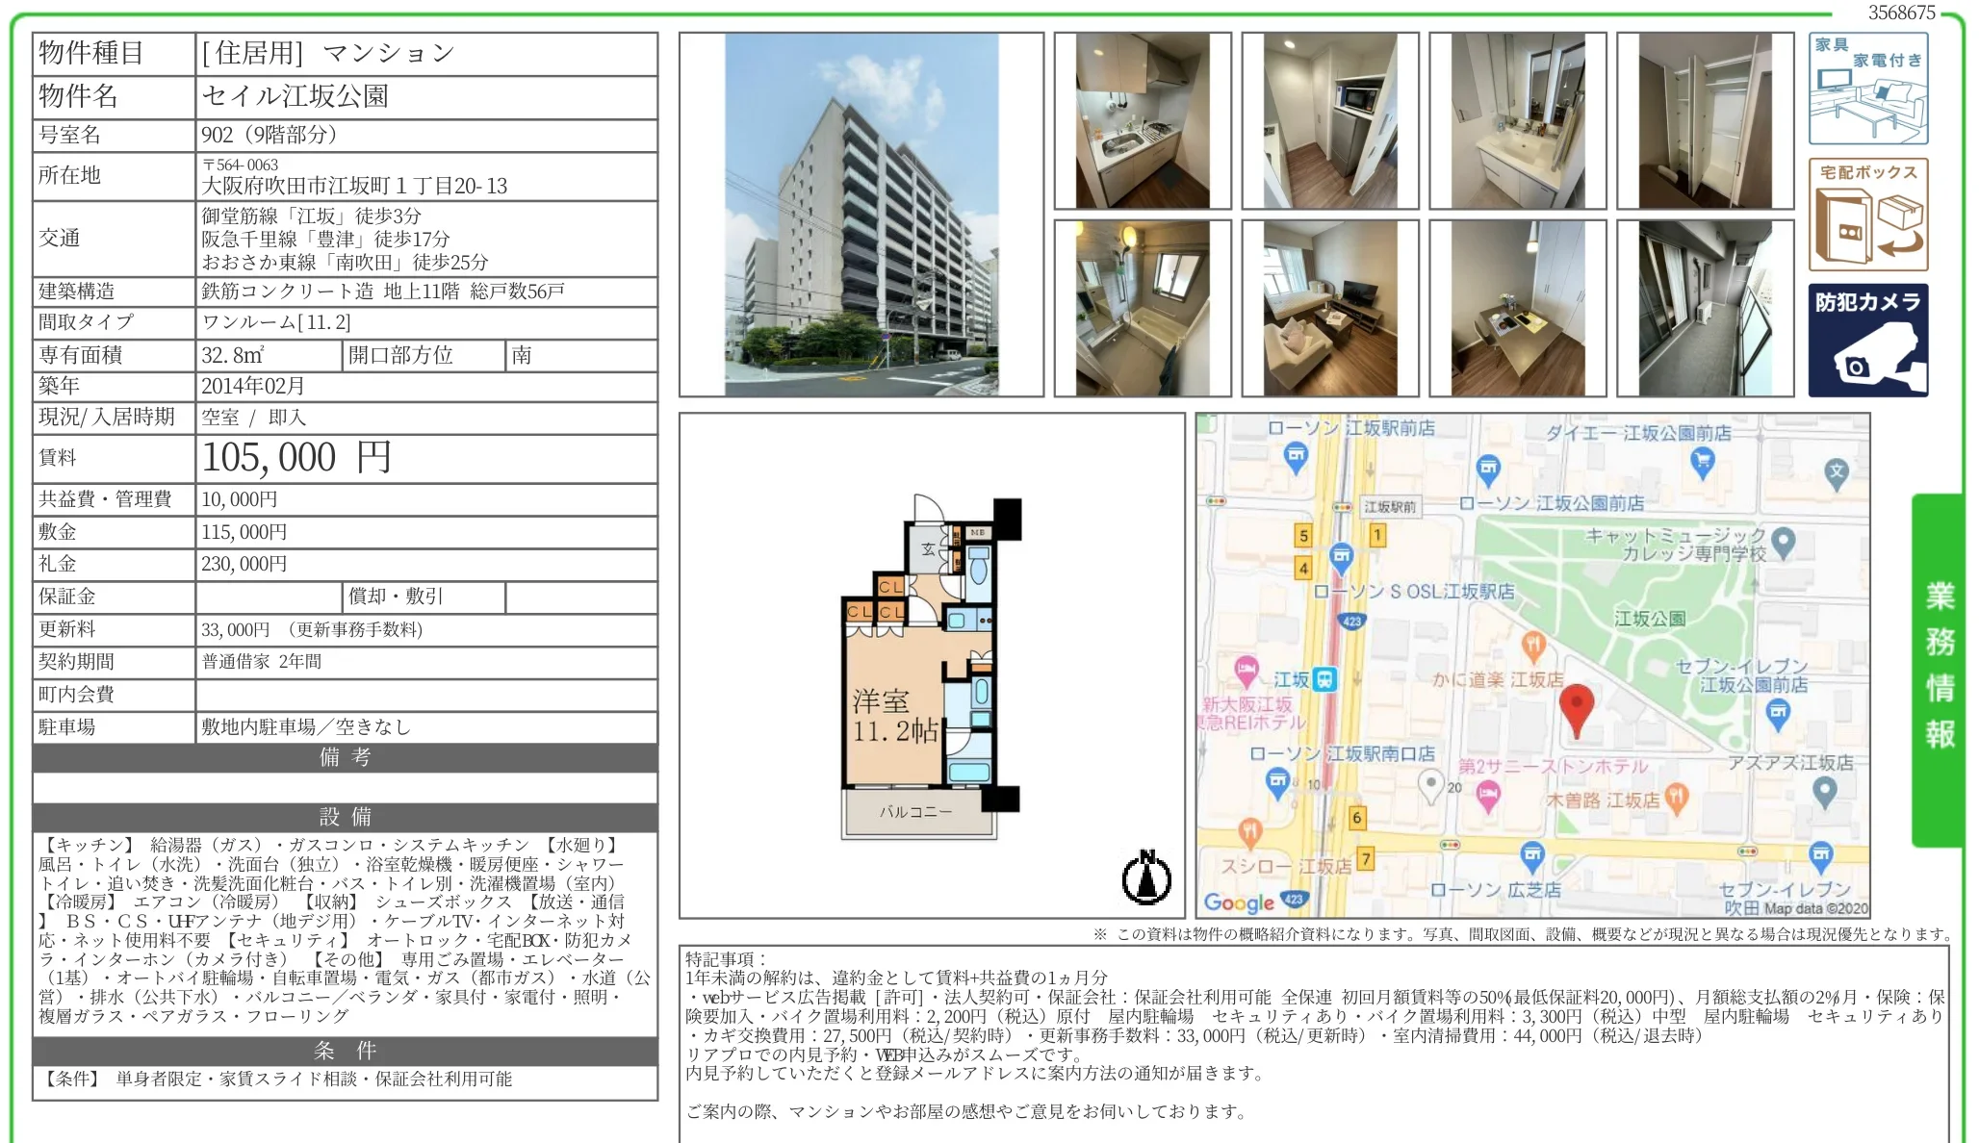The image size is (1979, 1143).
Task: Click the north compass icon on floor plan
Action: [1146, 877]
